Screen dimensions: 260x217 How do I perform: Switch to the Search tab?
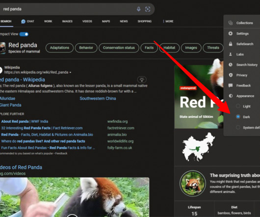pyautogui.click(x=6, y=22)
